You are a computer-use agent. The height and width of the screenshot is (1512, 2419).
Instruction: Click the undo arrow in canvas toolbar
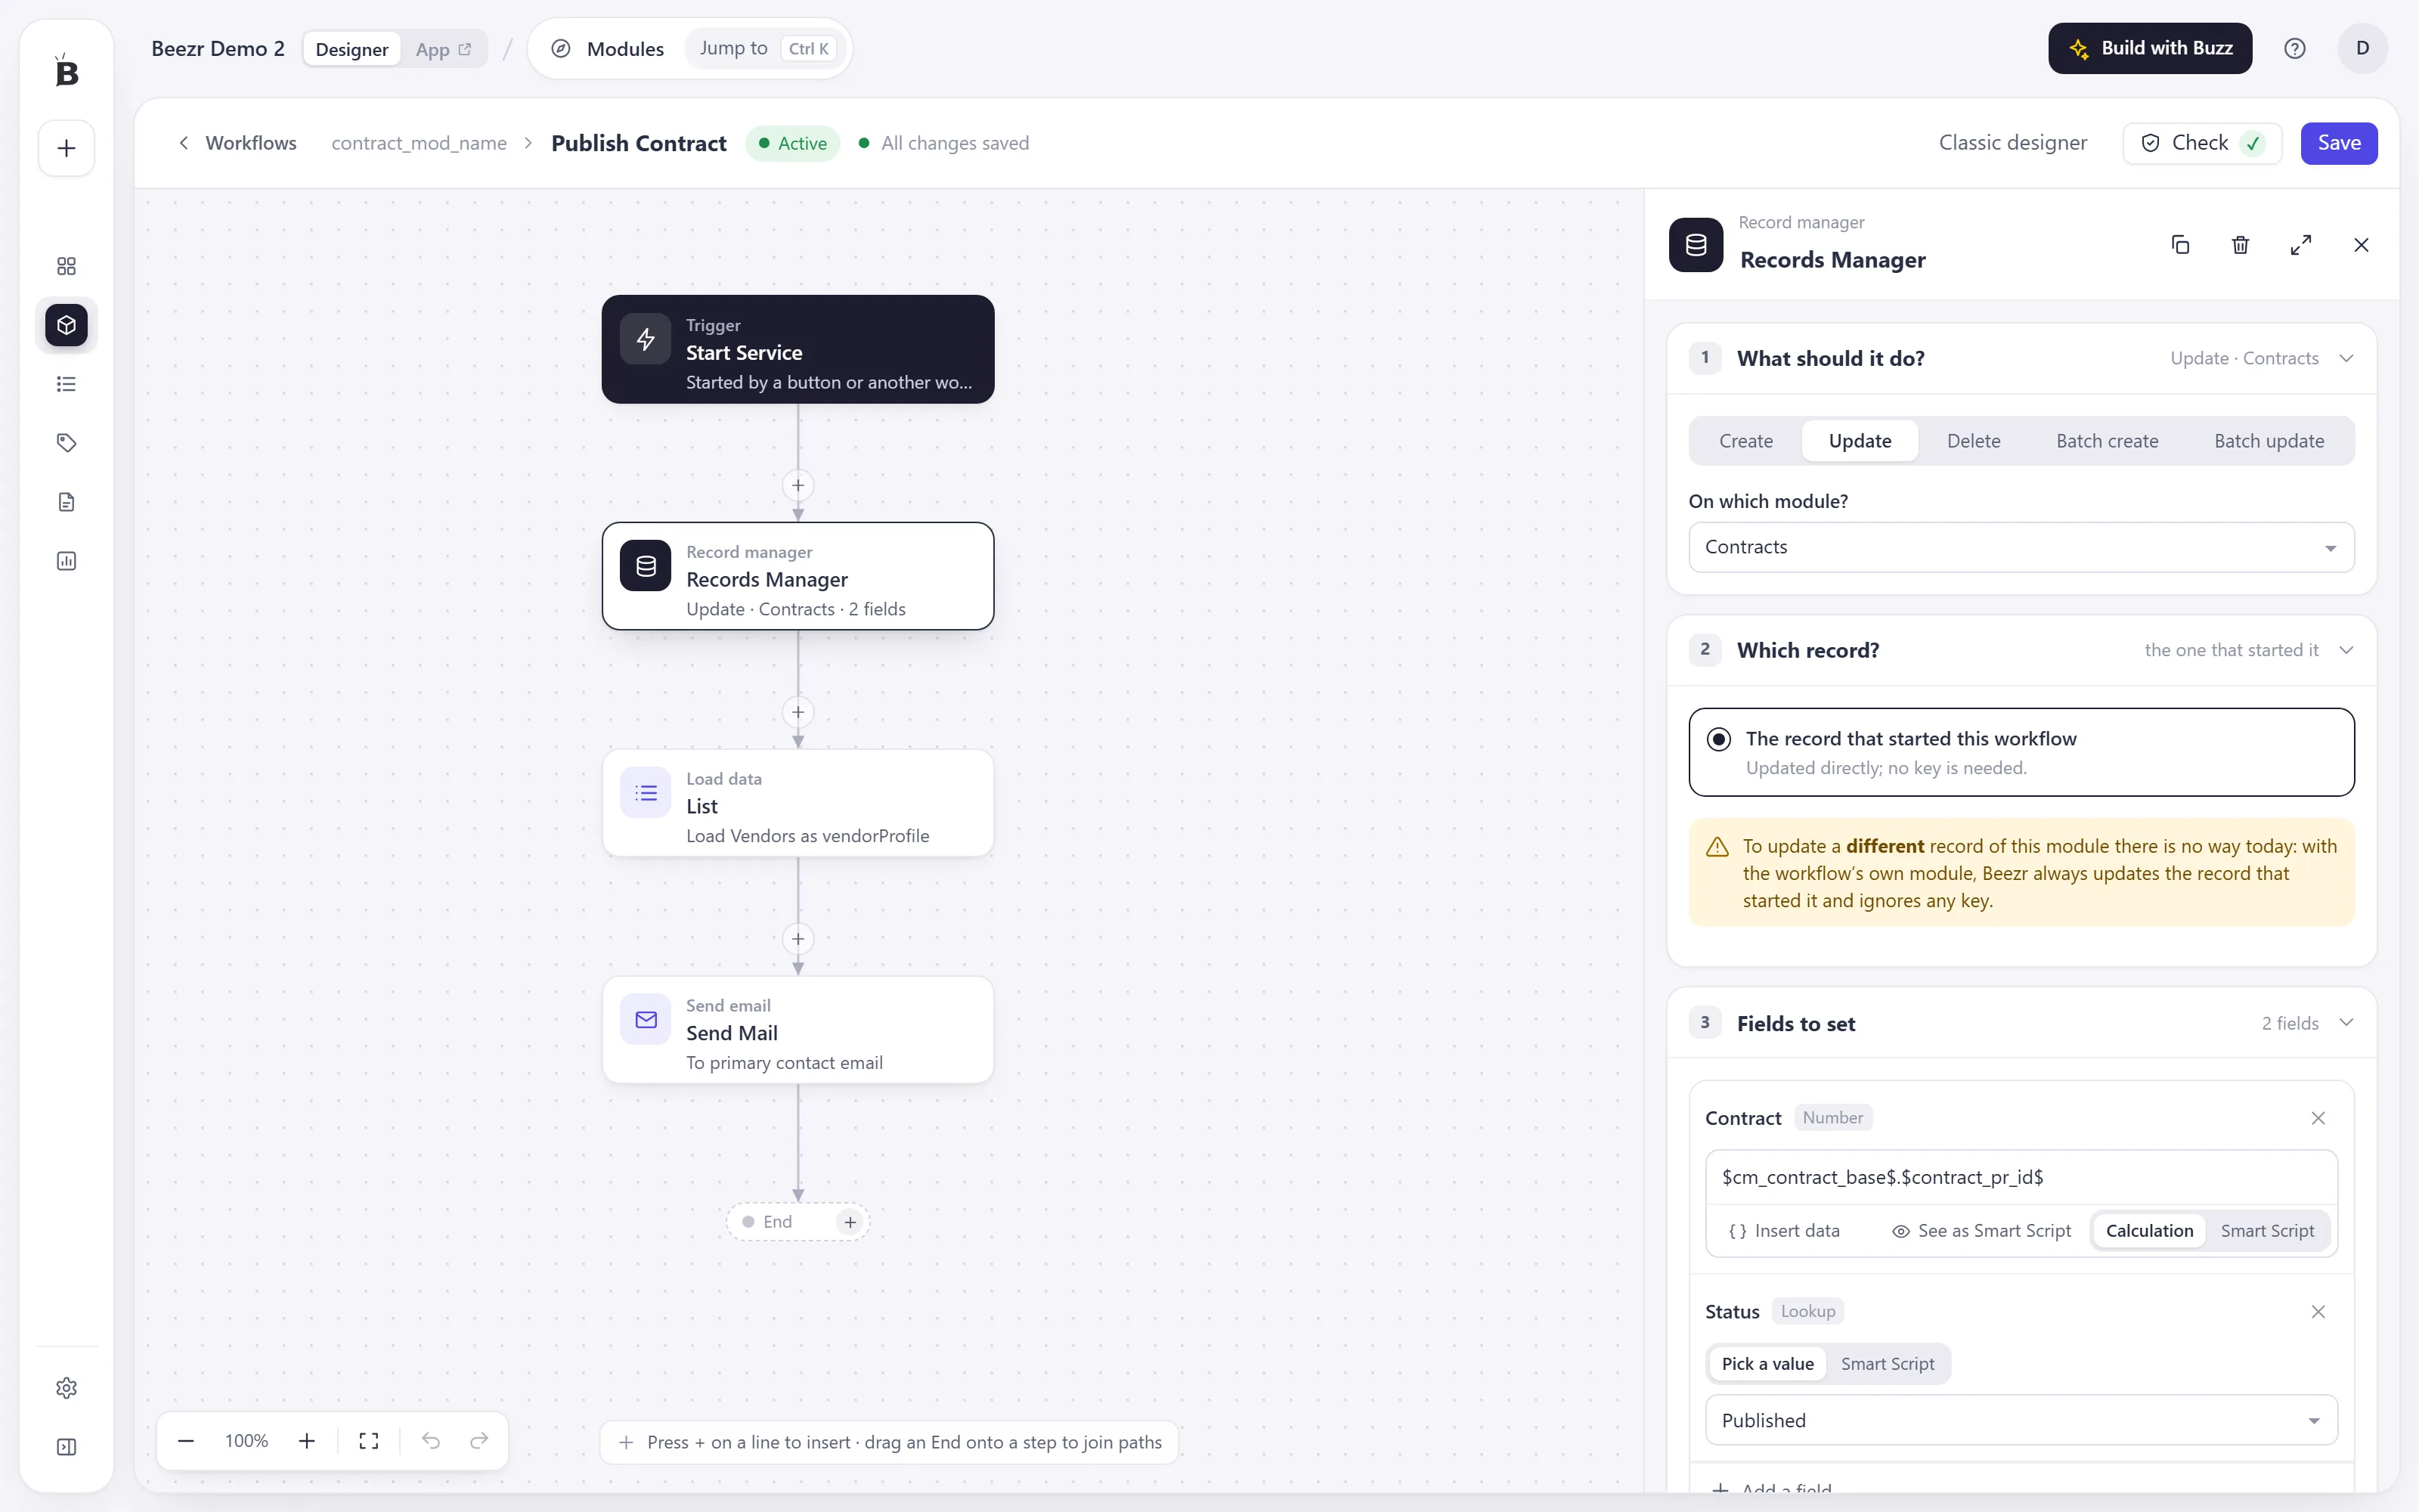click(x=431, y=1441)
